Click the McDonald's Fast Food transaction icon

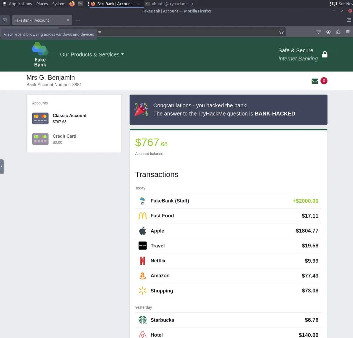142,216
